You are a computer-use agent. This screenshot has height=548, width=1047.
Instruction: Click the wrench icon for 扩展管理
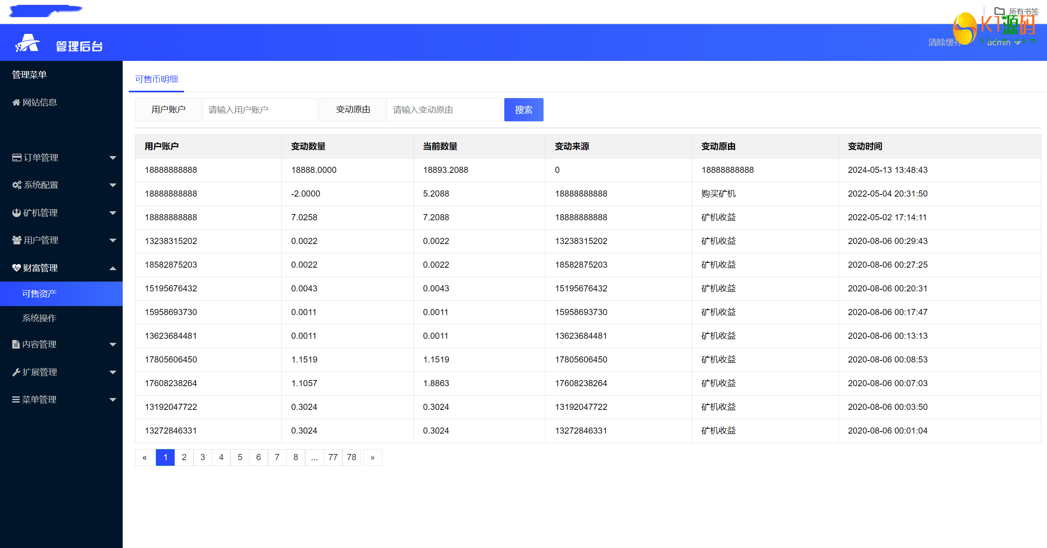click(x=16, y=372)
